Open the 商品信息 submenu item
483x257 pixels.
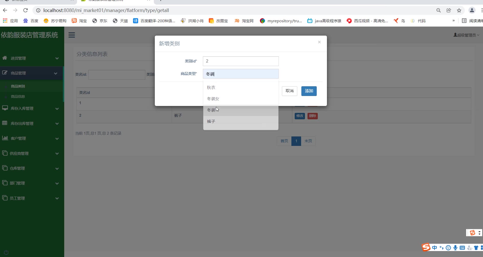pyautogui.click(x=18, y=97)
